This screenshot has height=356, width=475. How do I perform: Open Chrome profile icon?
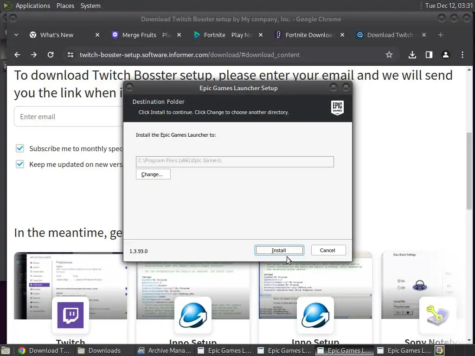446,55
